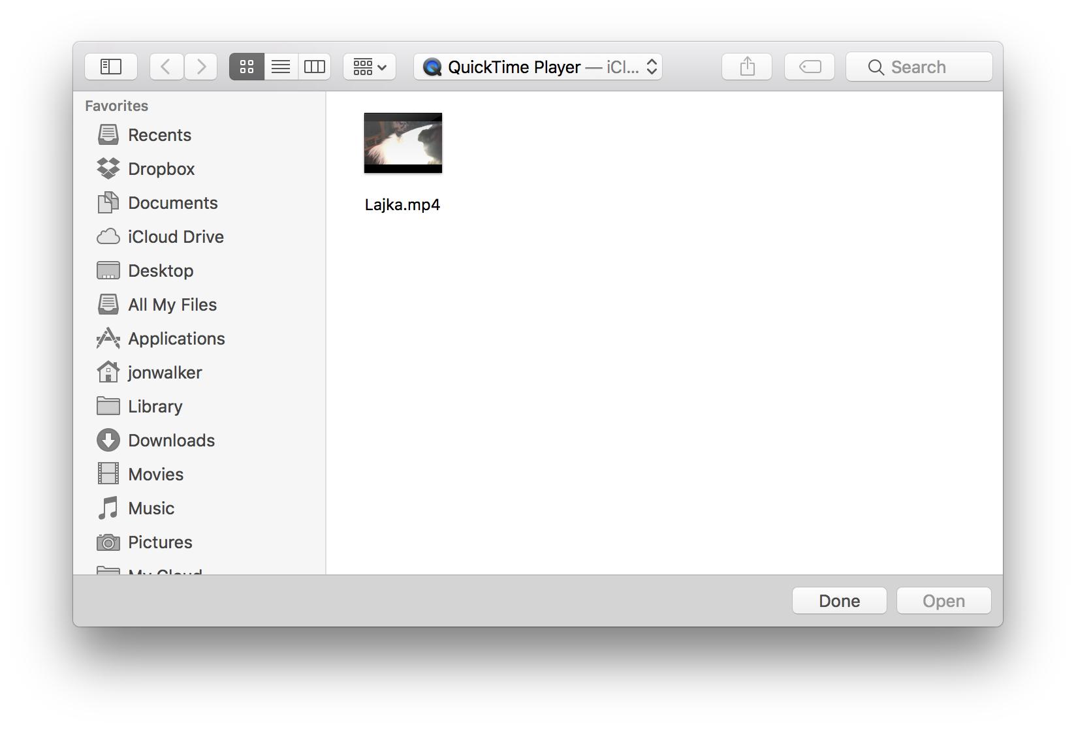The height and width of the screenshot is (731, 1076).
Task: Select All My Files in sidebar
Action: pos(199,305)
